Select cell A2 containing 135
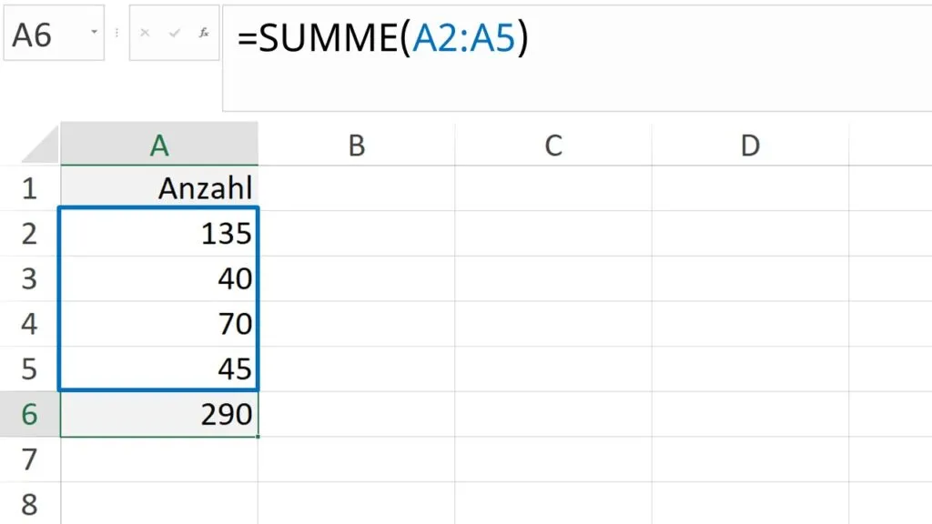This screenshot has width=932, height=524. (160, 234)
